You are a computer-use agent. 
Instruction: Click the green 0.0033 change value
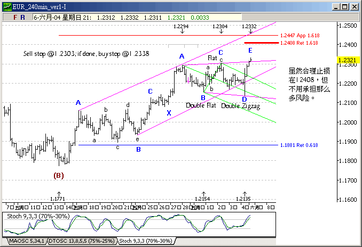coord(200,18)
